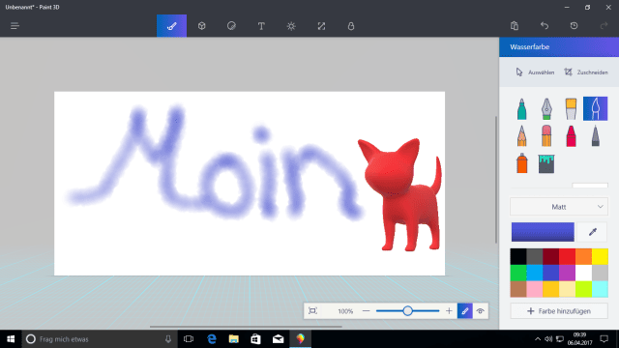Launch Microsoft Edge from taskbar
The width and height of the screenshot is (619, 348).
(x=212, y=339)
